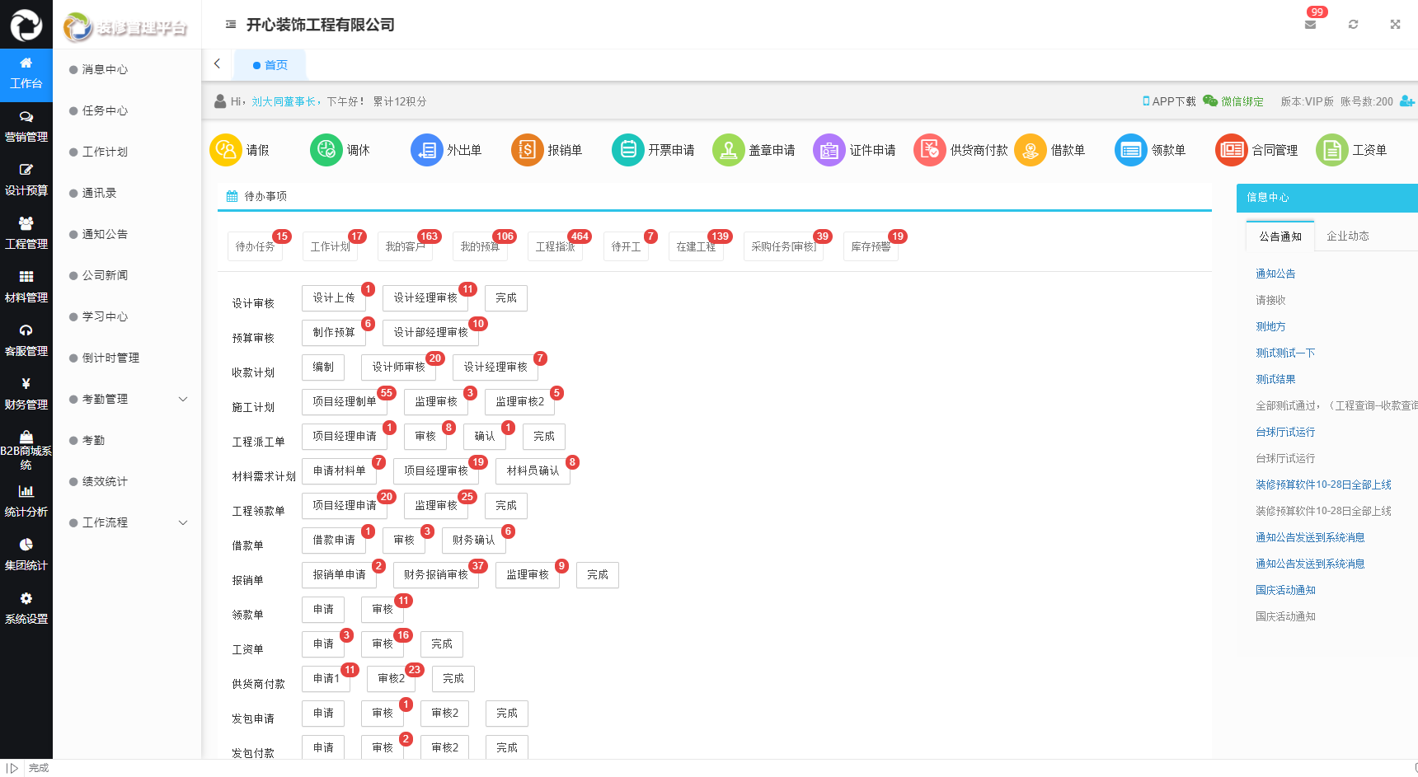Open the 国庆活动通知 announcement link

coord(1285,590)
